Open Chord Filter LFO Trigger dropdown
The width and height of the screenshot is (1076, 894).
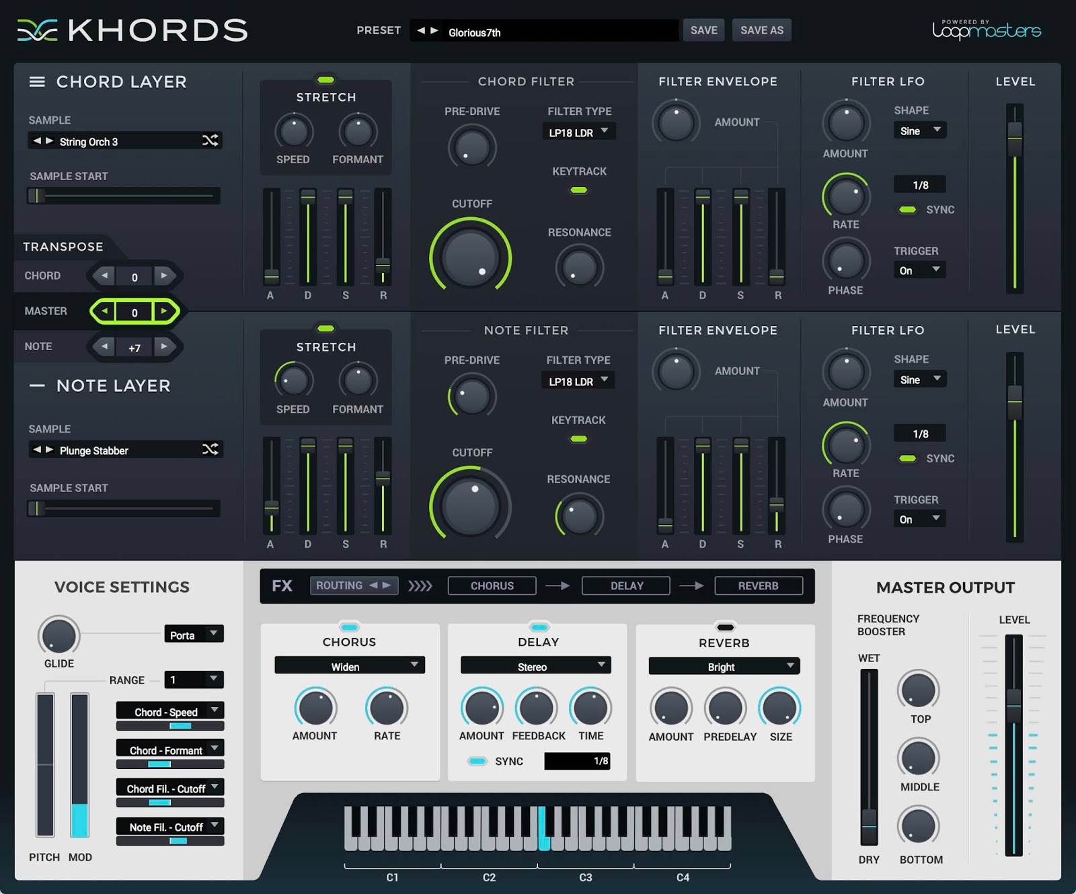click(x=920, y=270)
